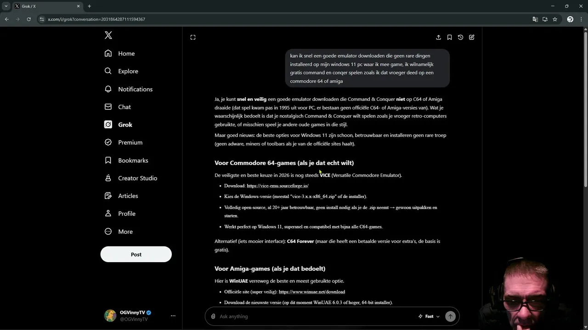Image resolution: width=588 pixels, height=330 pixels.
Task: Click the page vertical scrollbar
Action: point(585,110)
